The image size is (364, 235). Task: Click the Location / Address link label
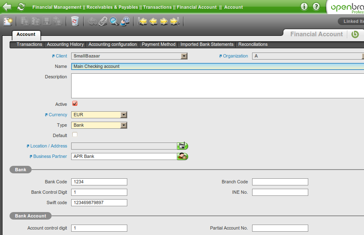tap(48, 146)
